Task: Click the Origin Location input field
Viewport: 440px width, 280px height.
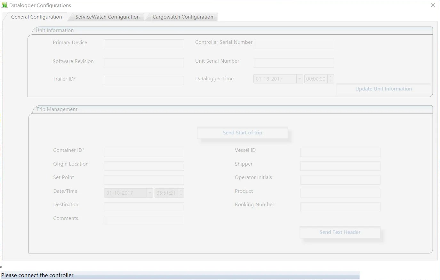Action: (x=144, y=166)
